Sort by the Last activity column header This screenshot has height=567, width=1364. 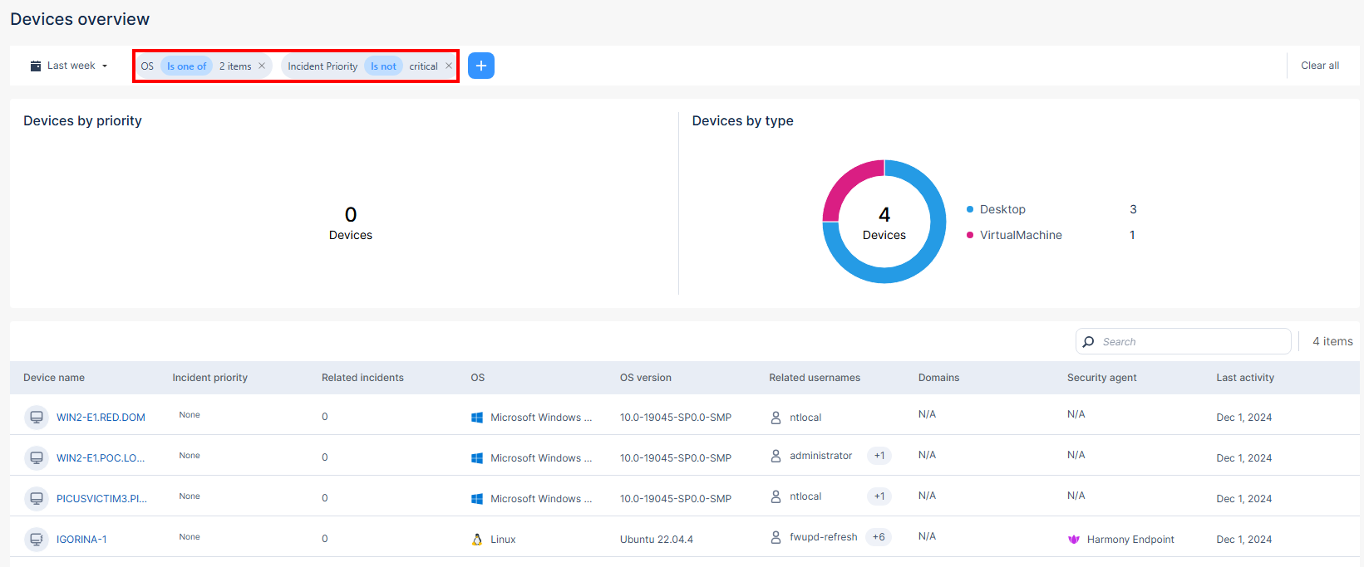tap(1244, 378)
